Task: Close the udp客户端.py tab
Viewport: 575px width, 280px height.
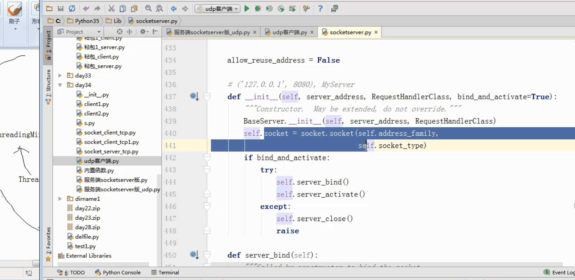Action: tap(312, 32)
